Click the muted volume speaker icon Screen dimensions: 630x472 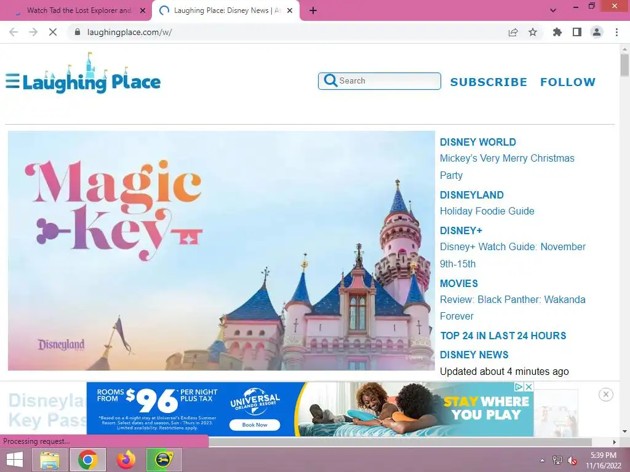[x=572, y=460]
